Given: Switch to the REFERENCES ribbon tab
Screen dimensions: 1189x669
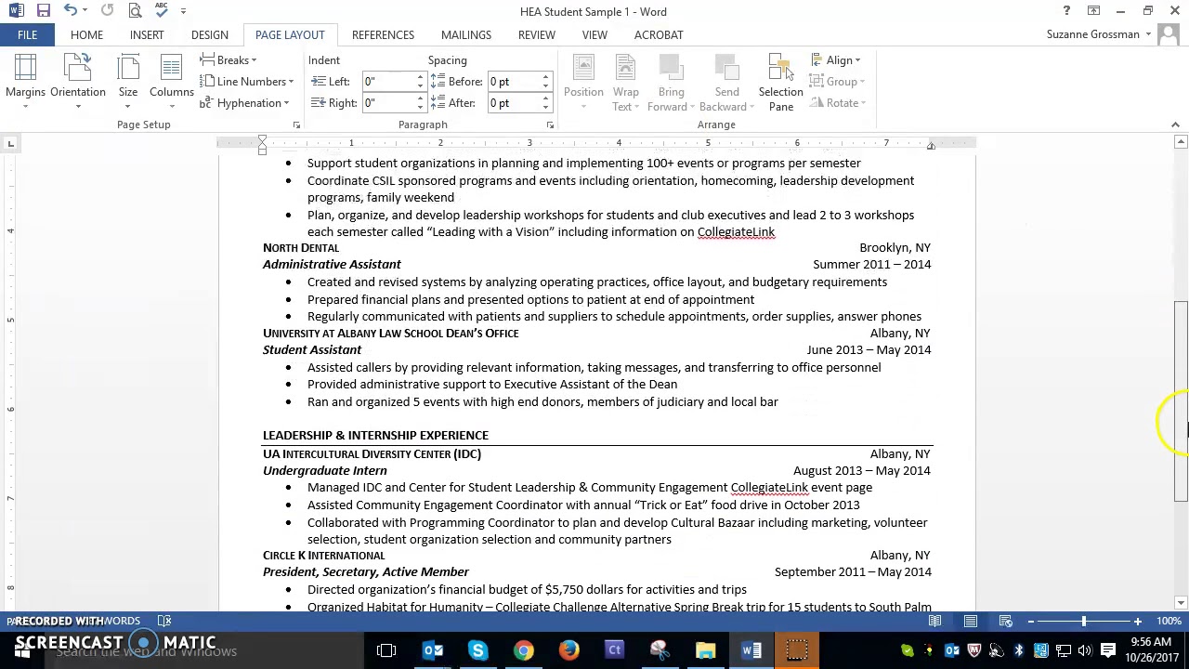Looking at the screenshot, I should pos(383,34).
